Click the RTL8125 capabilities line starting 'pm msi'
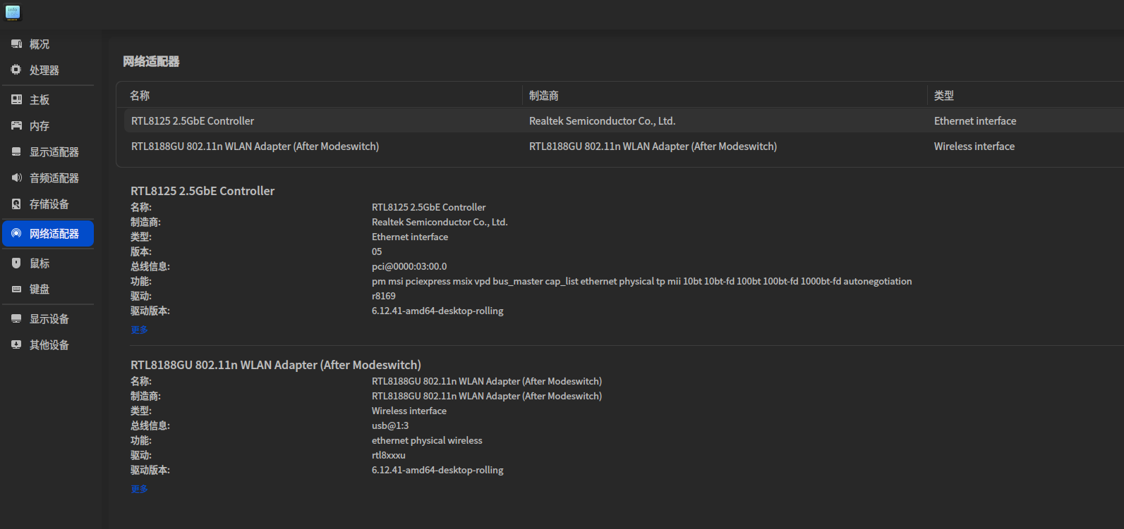 point(641,281)
